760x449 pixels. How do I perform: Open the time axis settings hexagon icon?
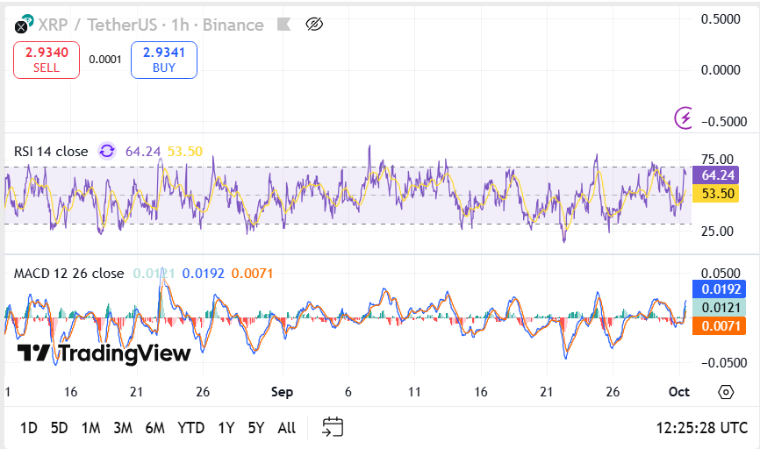(726, 392)
